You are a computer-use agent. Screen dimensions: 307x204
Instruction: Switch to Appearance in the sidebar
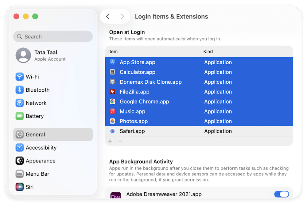[19, 161]
